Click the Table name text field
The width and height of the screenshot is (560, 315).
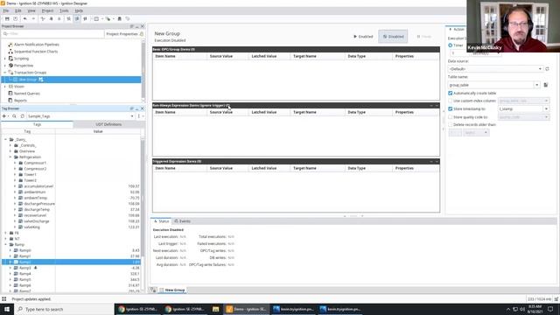coord(491,85)
